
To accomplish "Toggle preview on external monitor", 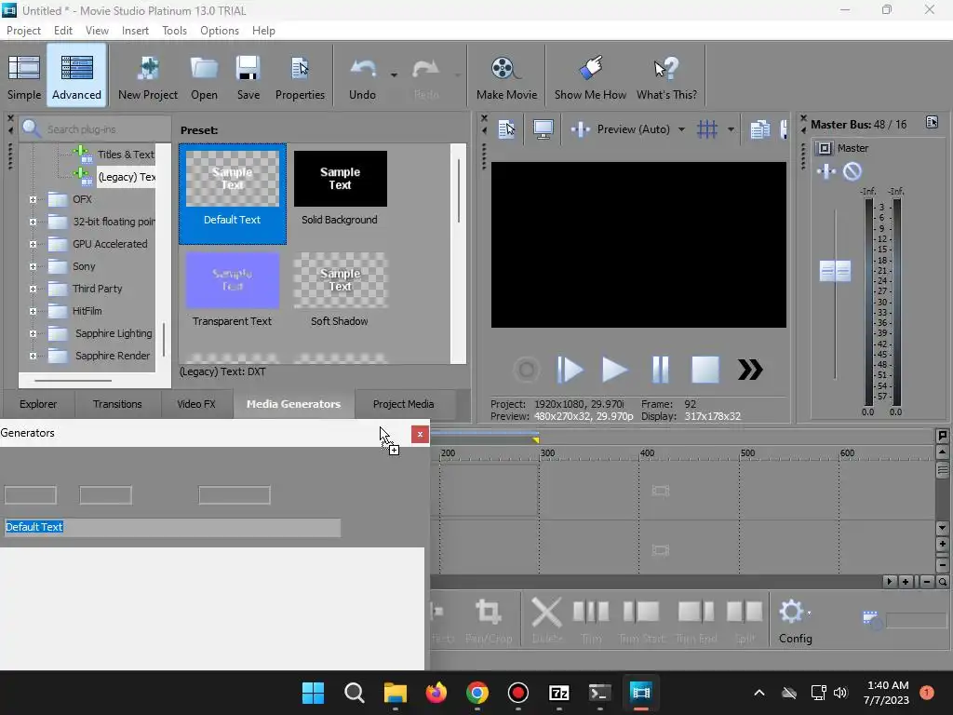I will [x=543, y=128].
